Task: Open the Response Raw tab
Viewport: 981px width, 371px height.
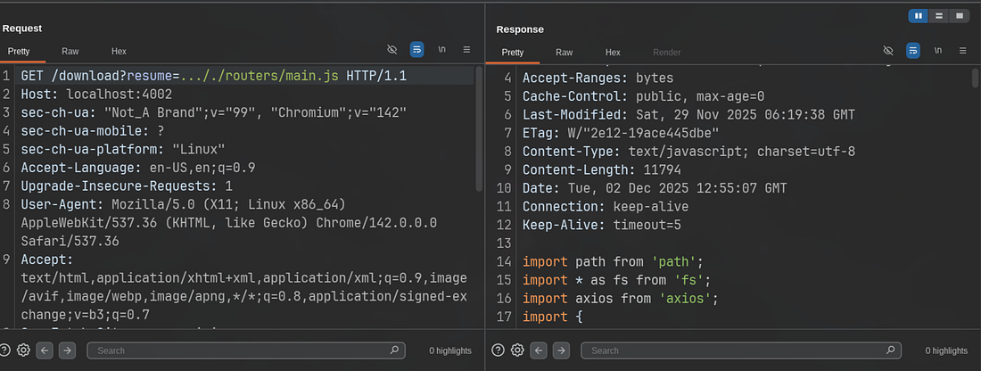Action: pyautogui.click(x=565, y=52)
